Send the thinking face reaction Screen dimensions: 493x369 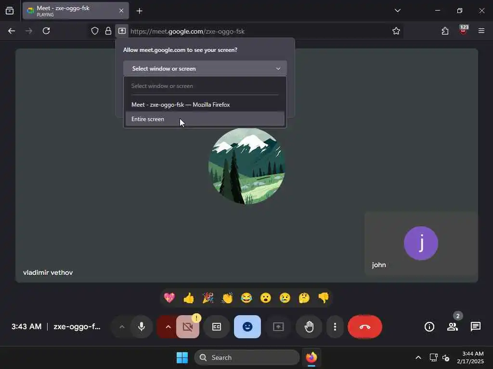point(304,297)
